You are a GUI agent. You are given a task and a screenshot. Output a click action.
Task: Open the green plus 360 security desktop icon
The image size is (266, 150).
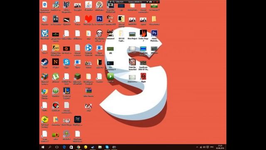click(44, 120)
